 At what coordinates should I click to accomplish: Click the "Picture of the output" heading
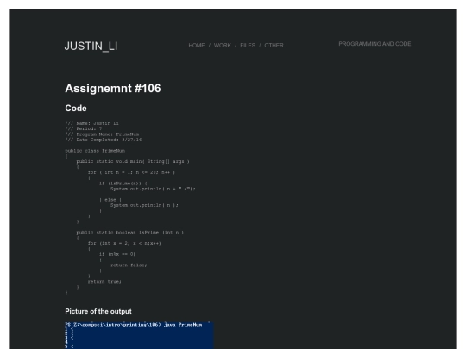pyautogui.click(x=98, y=311)
